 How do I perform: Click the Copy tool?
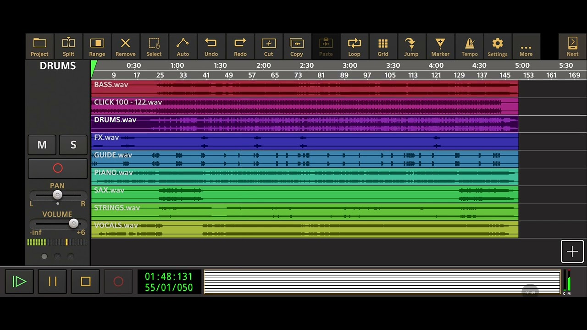pos(297,47)
